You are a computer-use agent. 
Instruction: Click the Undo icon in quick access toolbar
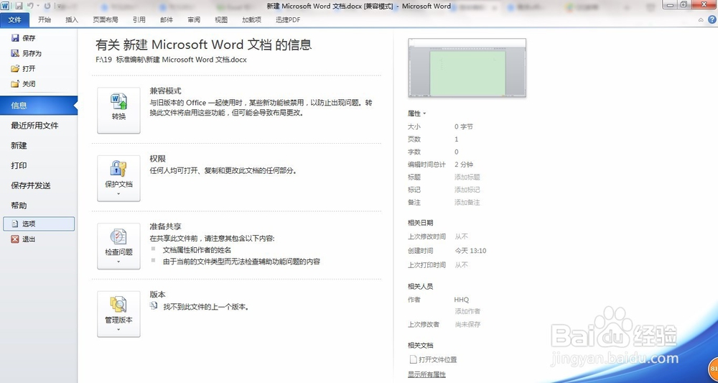pos(30,6)
